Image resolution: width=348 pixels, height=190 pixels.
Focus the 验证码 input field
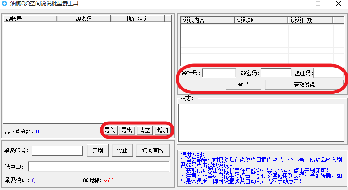[329, 73]
